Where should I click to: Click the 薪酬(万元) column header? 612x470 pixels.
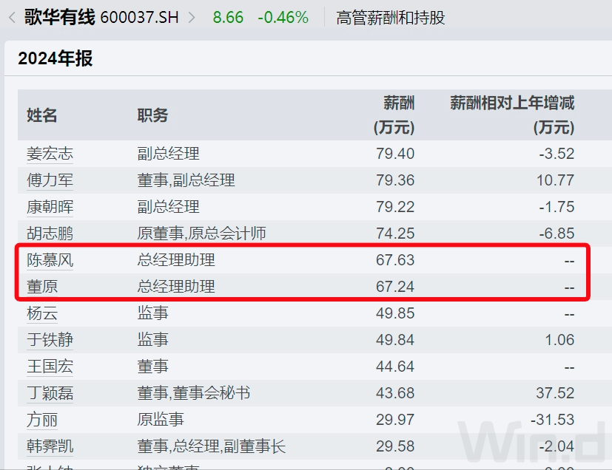coord(394,115)
